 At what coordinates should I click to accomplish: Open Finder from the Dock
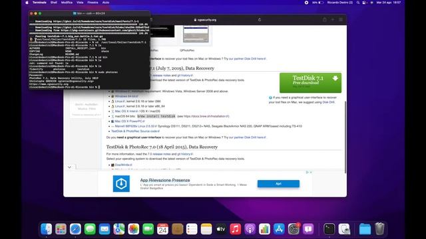(46, 229)
